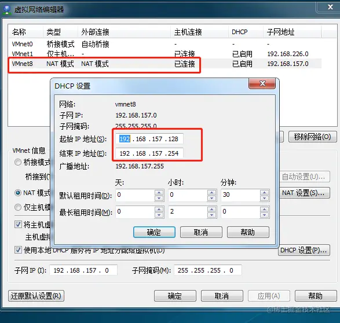Select the 仅主机模式 radio button
340x323 pixels.
point(18,207)
